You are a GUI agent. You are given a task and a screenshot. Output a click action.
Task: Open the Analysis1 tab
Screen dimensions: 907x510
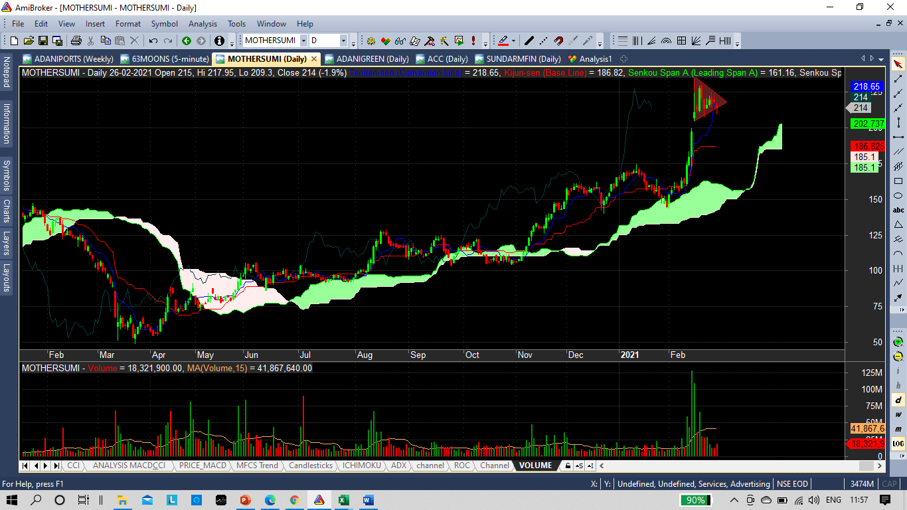click(x=590, y=59)
